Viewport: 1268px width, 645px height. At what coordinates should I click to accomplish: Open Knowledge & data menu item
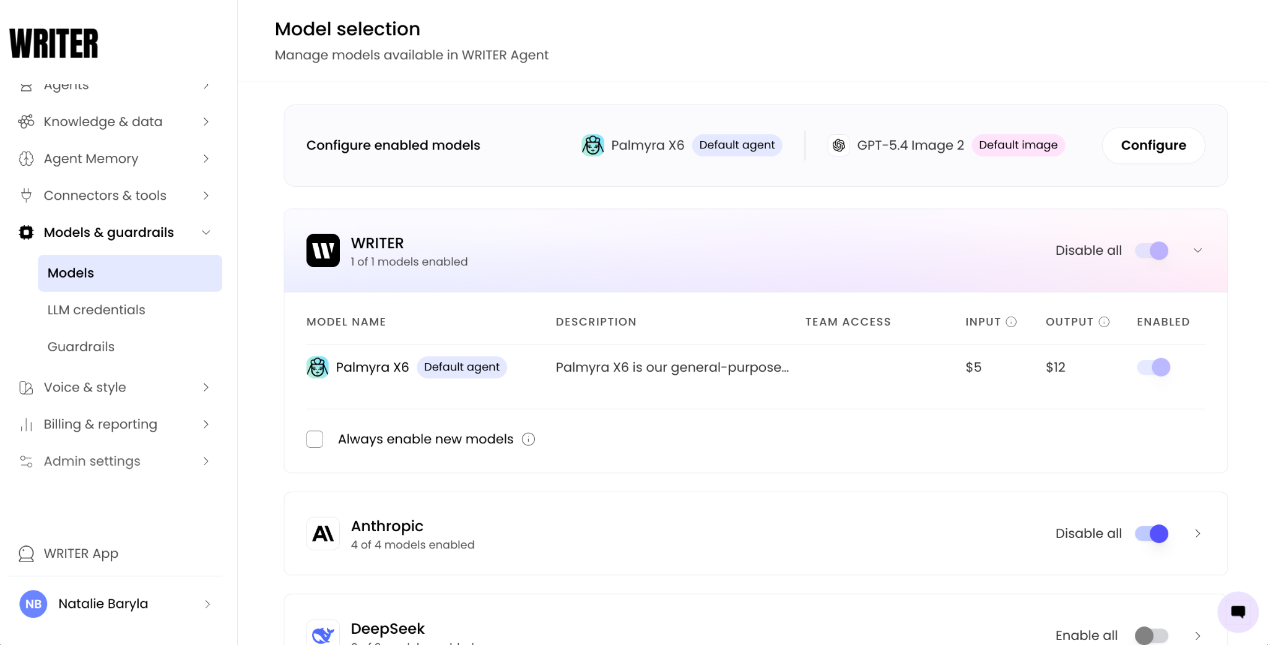pyautogui.click(x=116, y=122)
